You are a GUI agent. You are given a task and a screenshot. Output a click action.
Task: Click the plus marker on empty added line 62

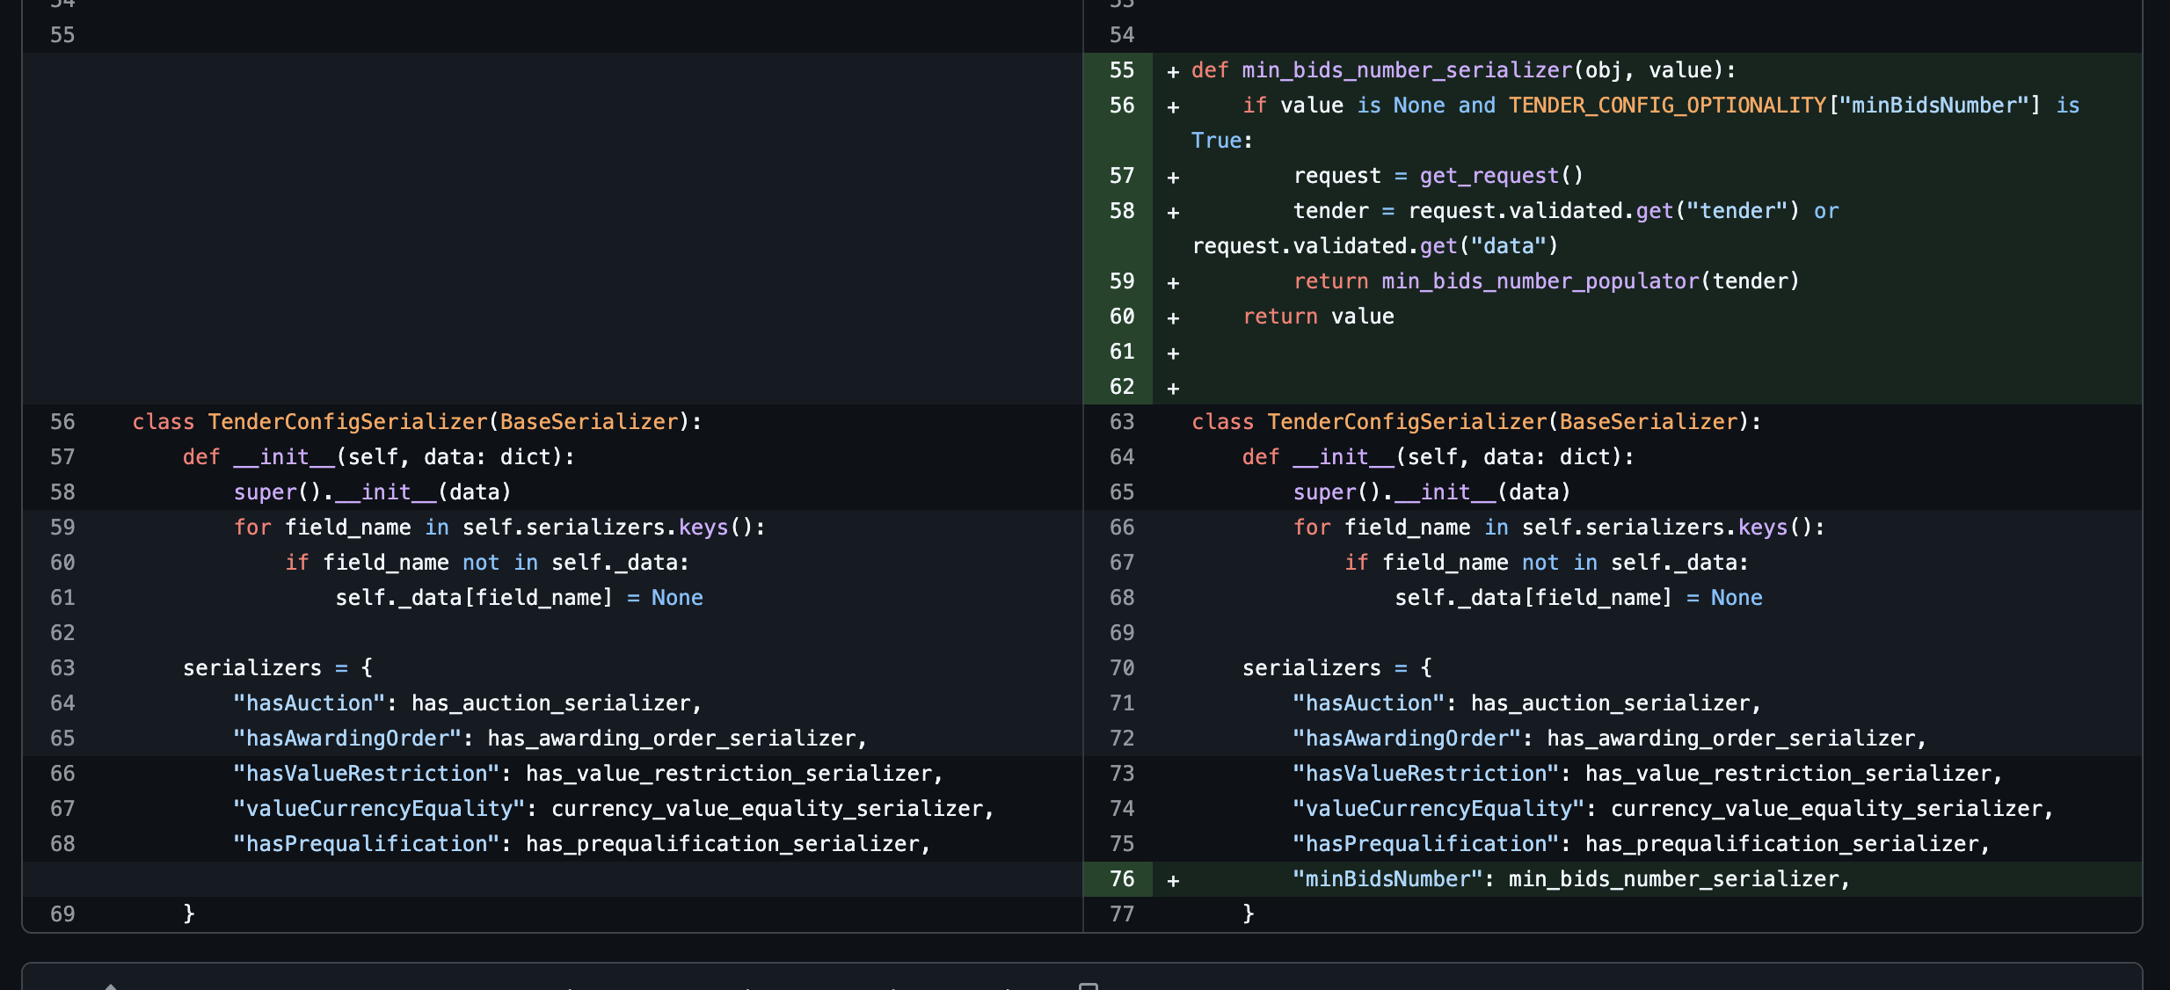click(1173, 388)
